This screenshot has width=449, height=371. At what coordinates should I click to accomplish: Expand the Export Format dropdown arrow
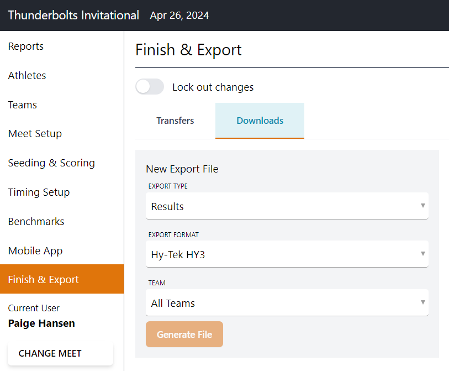pos(422,254)
